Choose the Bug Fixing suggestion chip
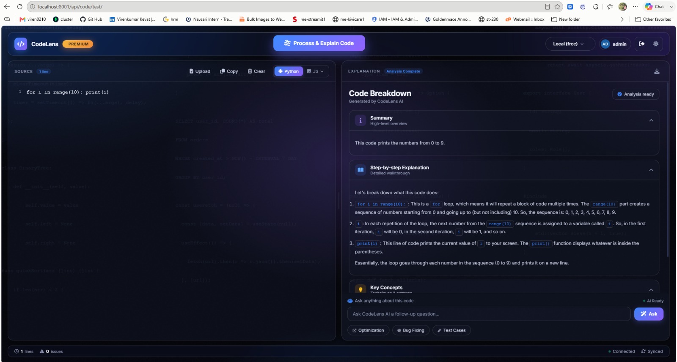Image resolution: width=677 pixels, height=362 pixels. point(411,330)
